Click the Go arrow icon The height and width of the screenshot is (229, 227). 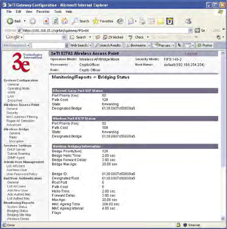pos(197,30)
